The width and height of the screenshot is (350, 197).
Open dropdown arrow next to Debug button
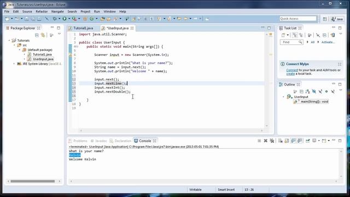point(60,19)
